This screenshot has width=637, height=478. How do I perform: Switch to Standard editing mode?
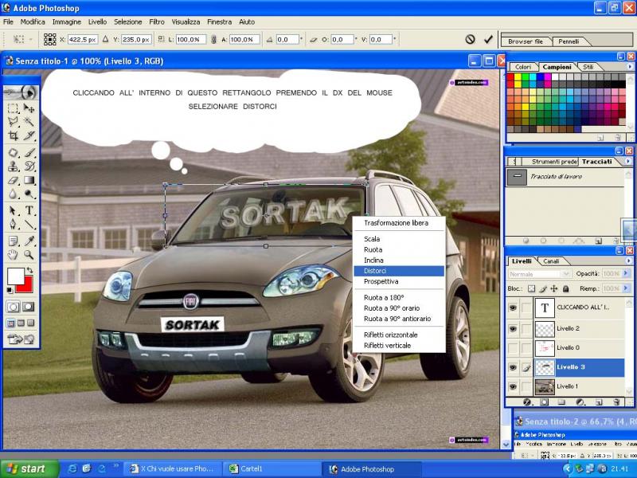pyautogui.click(x=13, y=307)
